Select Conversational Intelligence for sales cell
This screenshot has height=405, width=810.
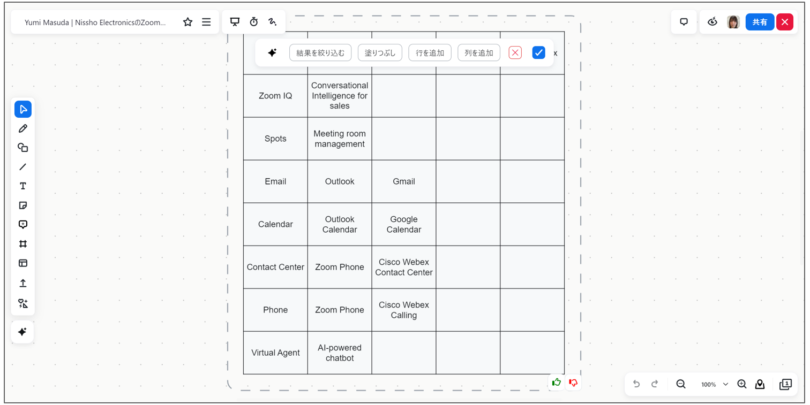tap(340, 96)
